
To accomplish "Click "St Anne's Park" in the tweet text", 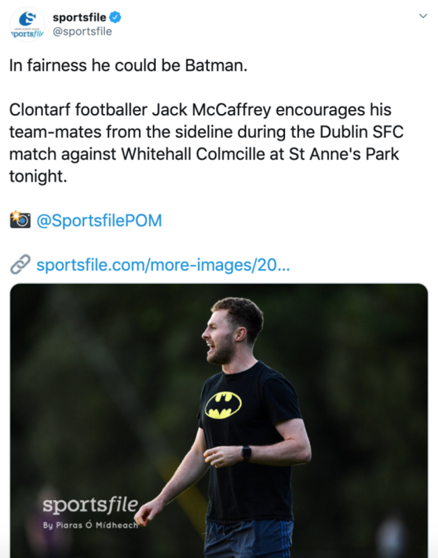I will 344,154.
